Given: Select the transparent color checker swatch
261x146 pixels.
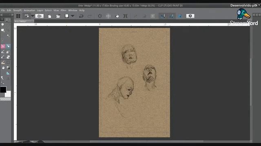Looking at the screenshot, I should click(5, 99).
